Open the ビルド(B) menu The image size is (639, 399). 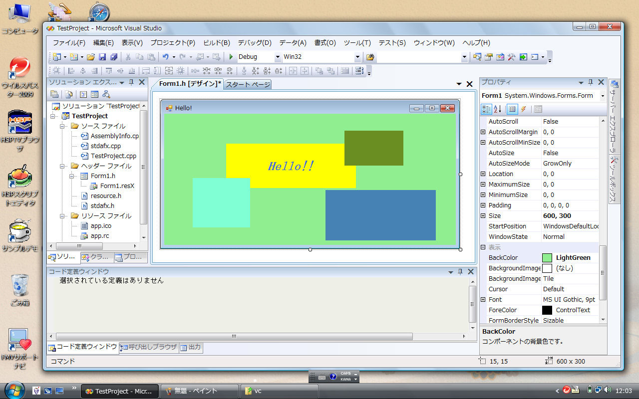217,43
